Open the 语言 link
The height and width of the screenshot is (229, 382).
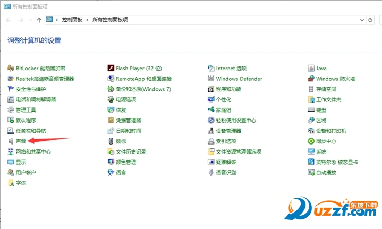[x=121, y=173]
